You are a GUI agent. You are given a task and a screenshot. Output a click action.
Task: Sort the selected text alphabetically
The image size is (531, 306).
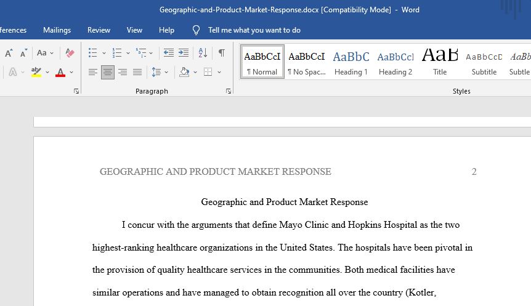[203, 53]
